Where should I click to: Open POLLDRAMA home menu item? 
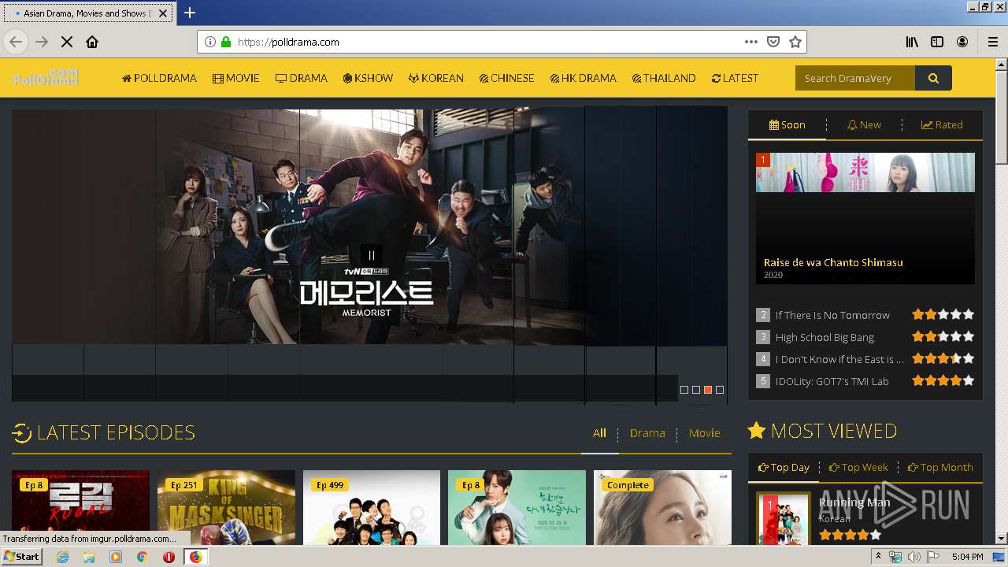click(x=159, y=78)
